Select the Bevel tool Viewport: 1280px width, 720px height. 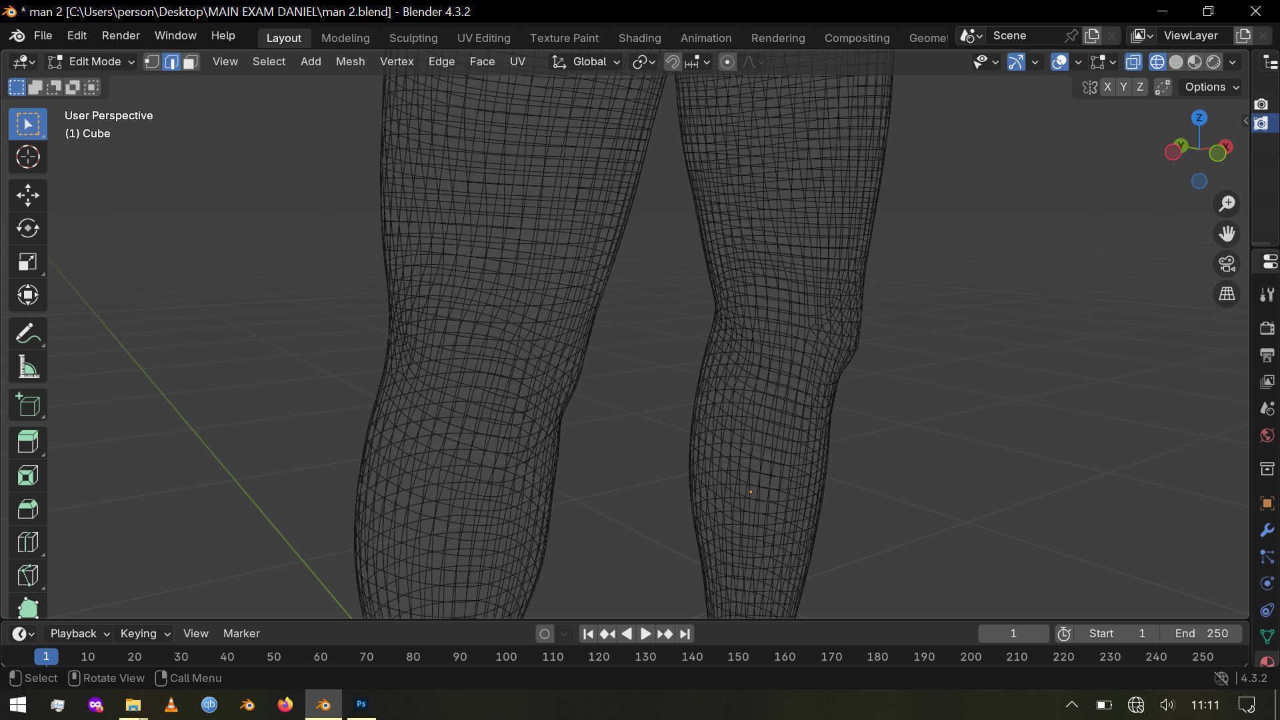click(27, 509)
